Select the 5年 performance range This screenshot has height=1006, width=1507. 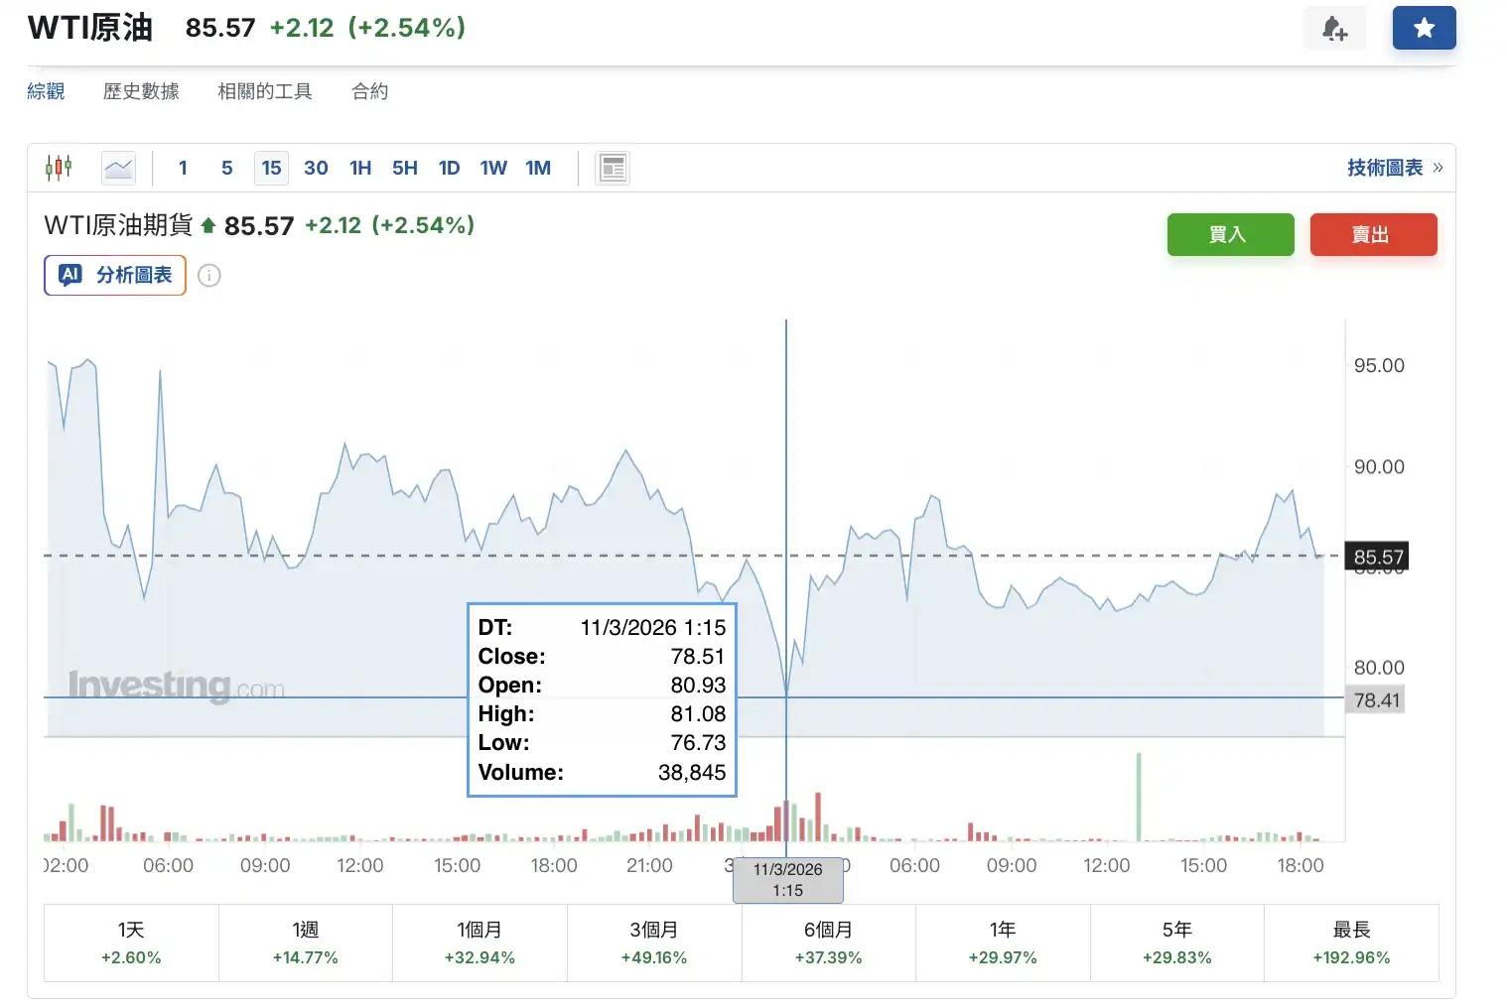point(1176,942)
